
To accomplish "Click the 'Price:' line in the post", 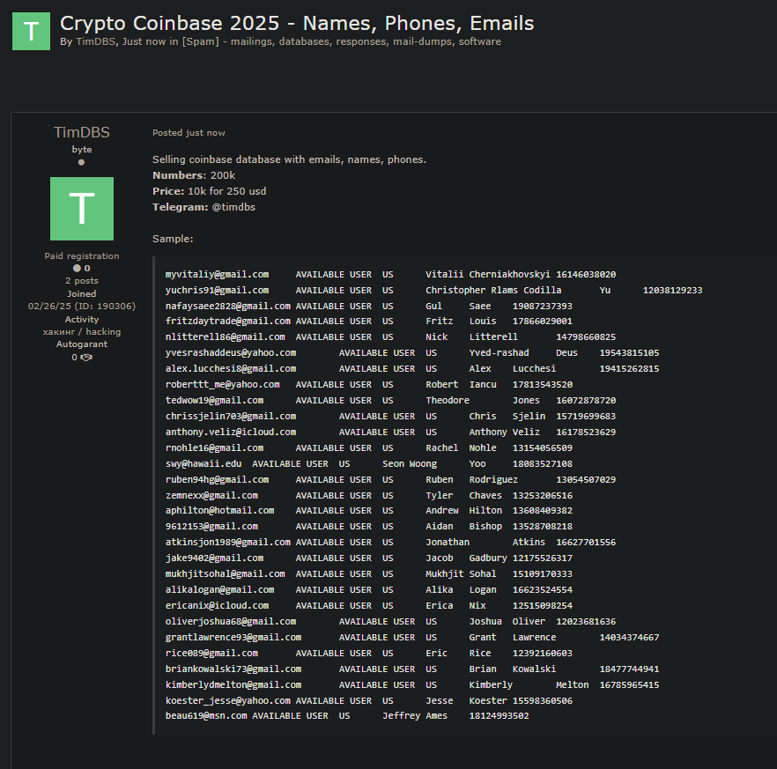I will pos(209,191).
